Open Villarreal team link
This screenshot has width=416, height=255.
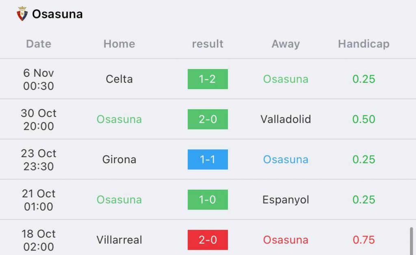point(119,240)
